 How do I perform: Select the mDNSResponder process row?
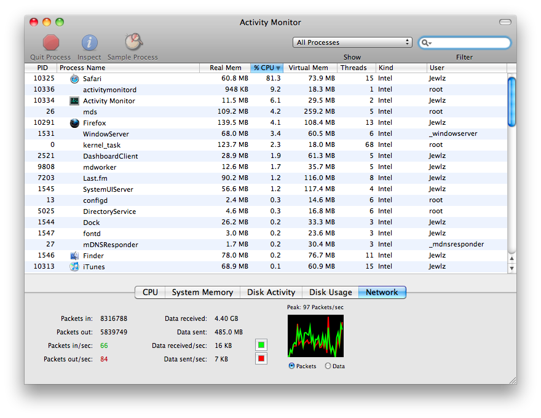pos(266,245)
